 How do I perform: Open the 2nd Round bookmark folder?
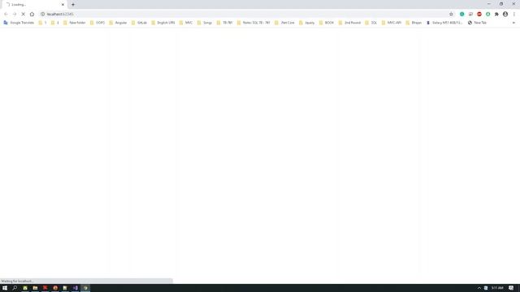[x=349, y=23]
